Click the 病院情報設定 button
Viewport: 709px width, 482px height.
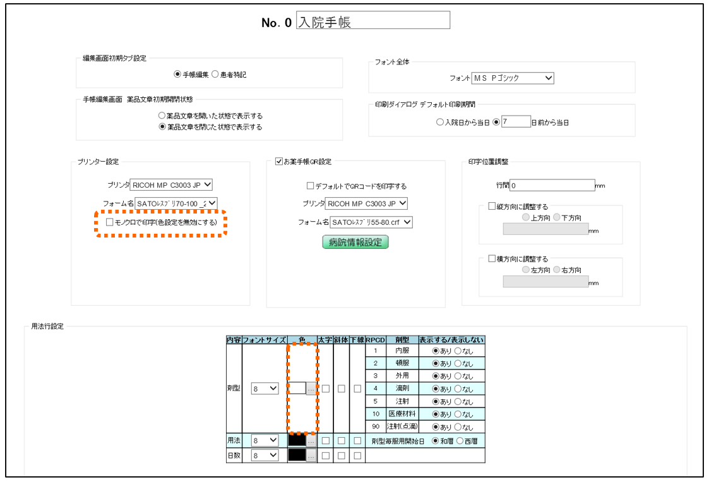355,243
